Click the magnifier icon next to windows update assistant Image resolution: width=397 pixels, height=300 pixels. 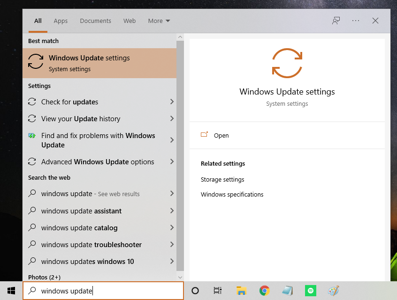[x=32, y=210]
